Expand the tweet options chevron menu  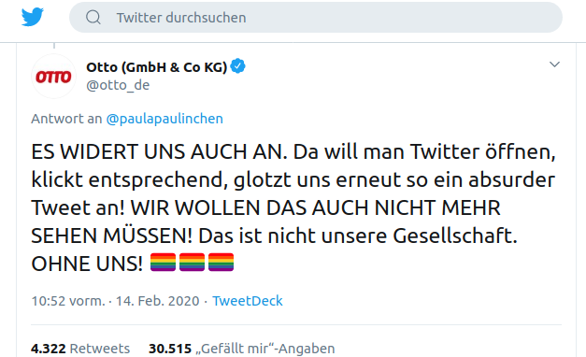(x=554, y=64)
